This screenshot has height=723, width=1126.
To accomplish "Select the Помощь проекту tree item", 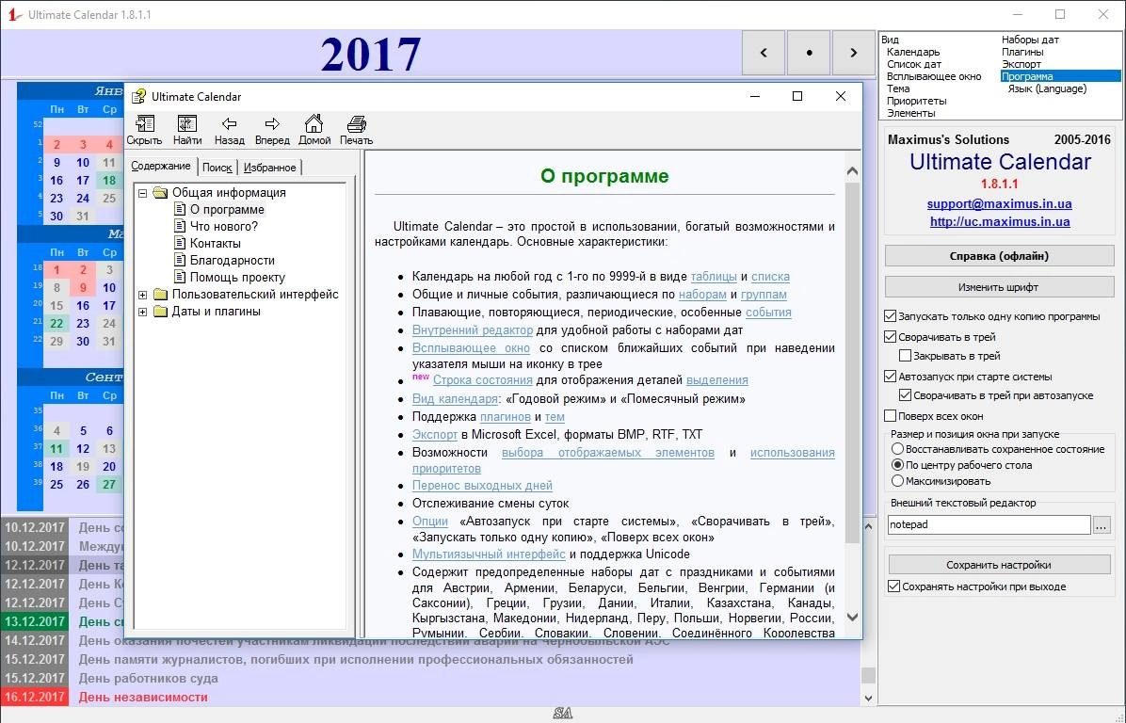I will (237, 277).
